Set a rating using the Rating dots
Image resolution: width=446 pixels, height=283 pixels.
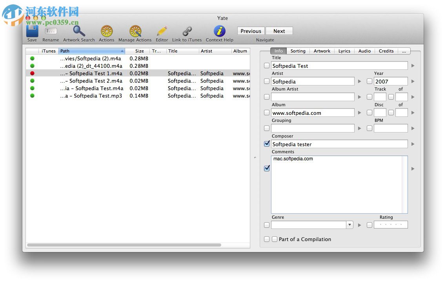point(391,225)
